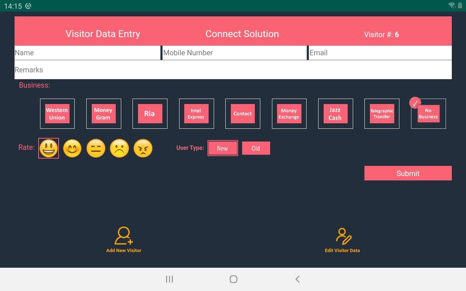The width and height of the screenshot is (466, 291).
Task: Tap the Android recent apps icon
Action: point(169,279)
